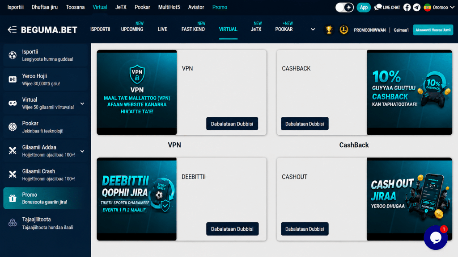Select the VIRTUAL main tab
The height and width of the screenshot is (257, 458).
pyautogui.click(x=228, y=29)
